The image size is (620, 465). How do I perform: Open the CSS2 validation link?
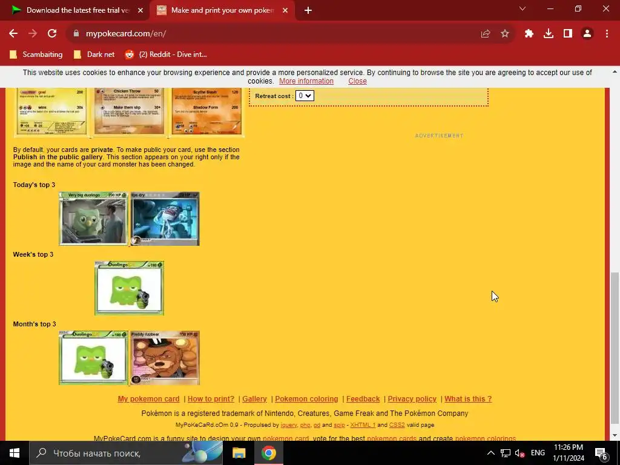pyautogui.click(x=397, y=425)
